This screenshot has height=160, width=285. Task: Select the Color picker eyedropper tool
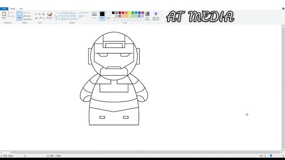pos(40,18)
